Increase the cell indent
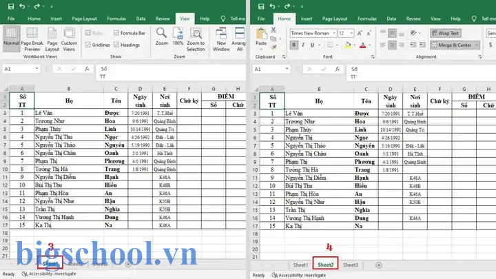 pyautogui.click(x=422, y=45)
